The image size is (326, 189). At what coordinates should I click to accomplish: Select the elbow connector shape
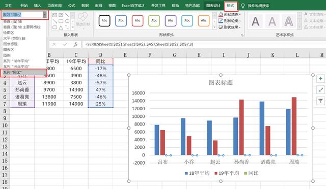pos(67,27)
